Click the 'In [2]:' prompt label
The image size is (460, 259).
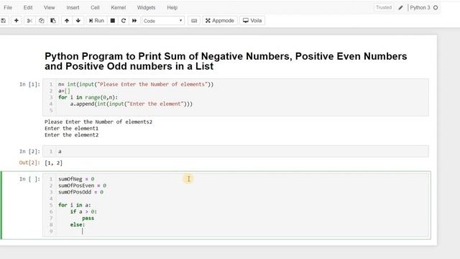tap(29, 152)
